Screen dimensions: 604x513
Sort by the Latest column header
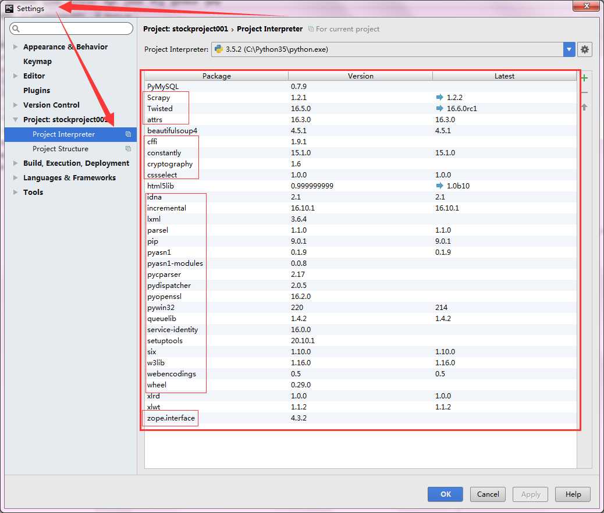coord(504,76)
